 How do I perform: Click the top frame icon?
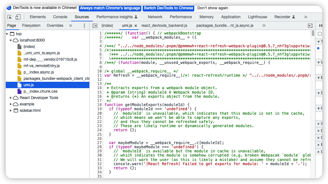12,34
